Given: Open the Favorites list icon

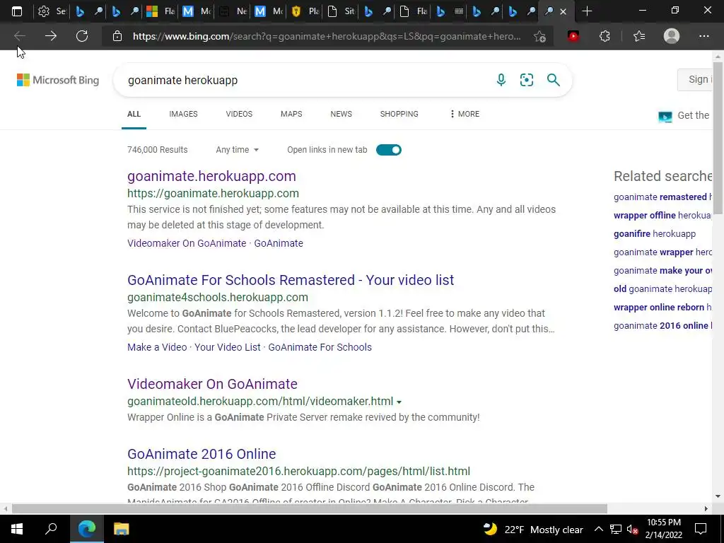Looking at the screenshot, I should tap(639, 36).
